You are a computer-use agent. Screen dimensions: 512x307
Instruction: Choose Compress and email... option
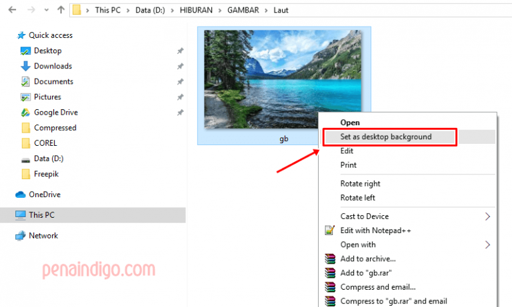tap(378, 287)
